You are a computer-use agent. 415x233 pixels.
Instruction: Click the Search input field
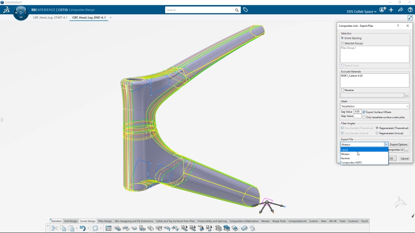[200, 10]
